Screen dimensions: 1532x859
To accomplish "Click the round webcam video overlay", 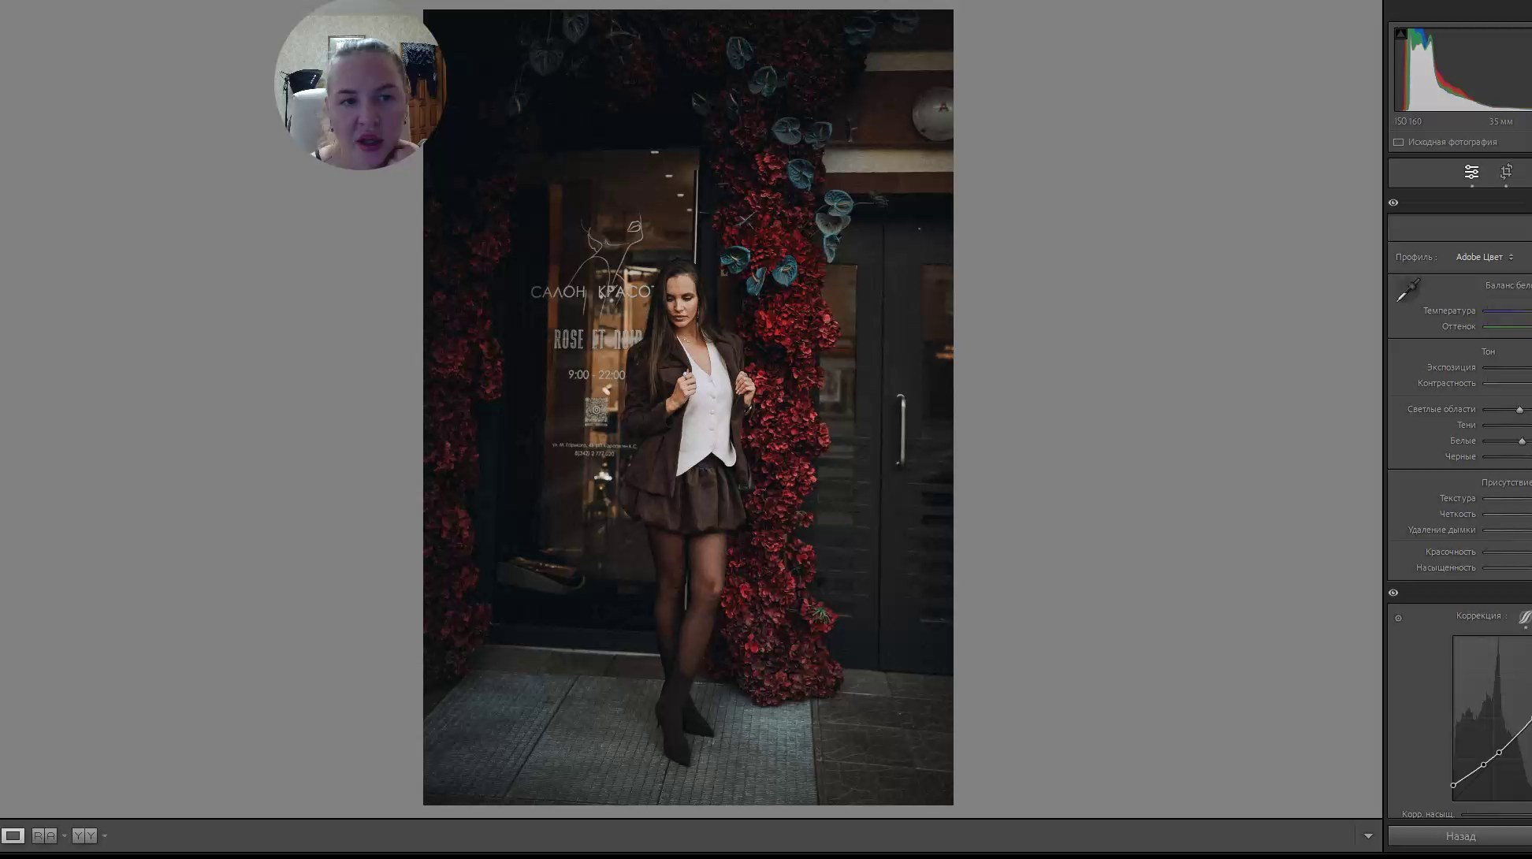I will pyautogui.click(x=360, y=85).
